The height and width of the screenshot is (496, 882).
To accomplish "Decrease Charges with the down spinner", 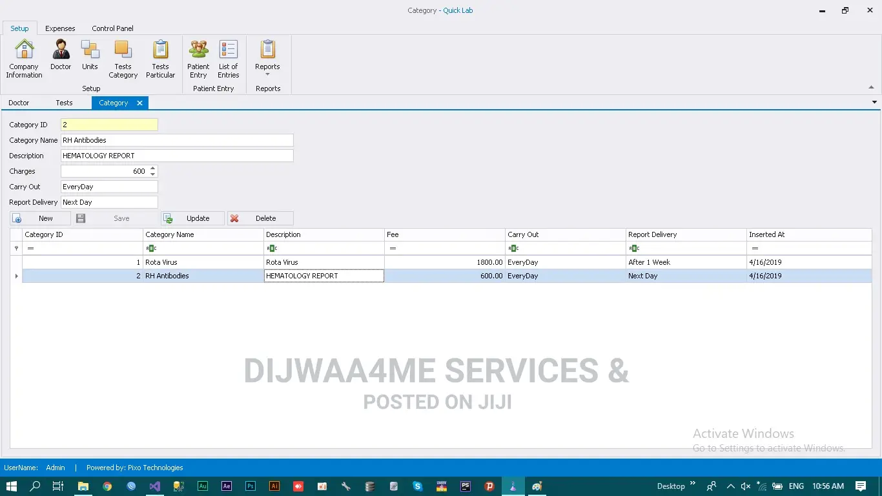I will (153, 174).
